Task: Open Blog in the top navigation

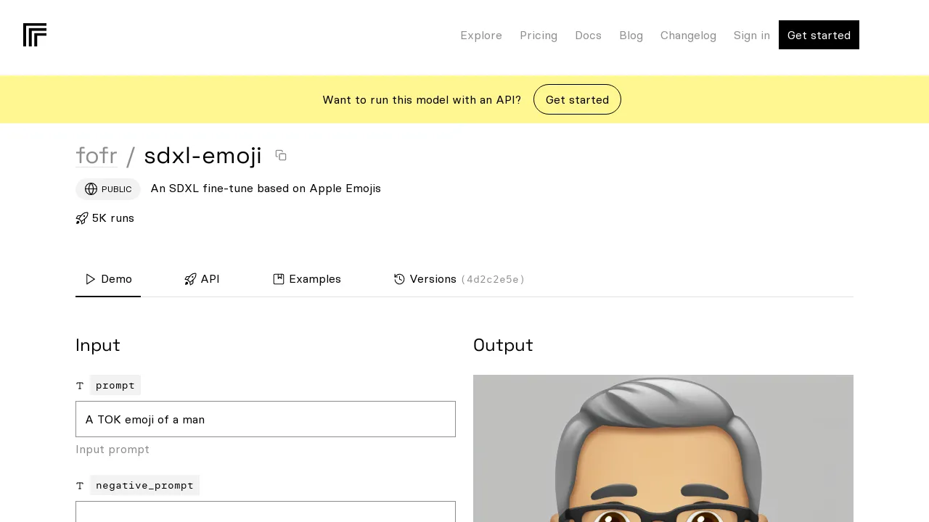Action: click(x=631, y=36)
